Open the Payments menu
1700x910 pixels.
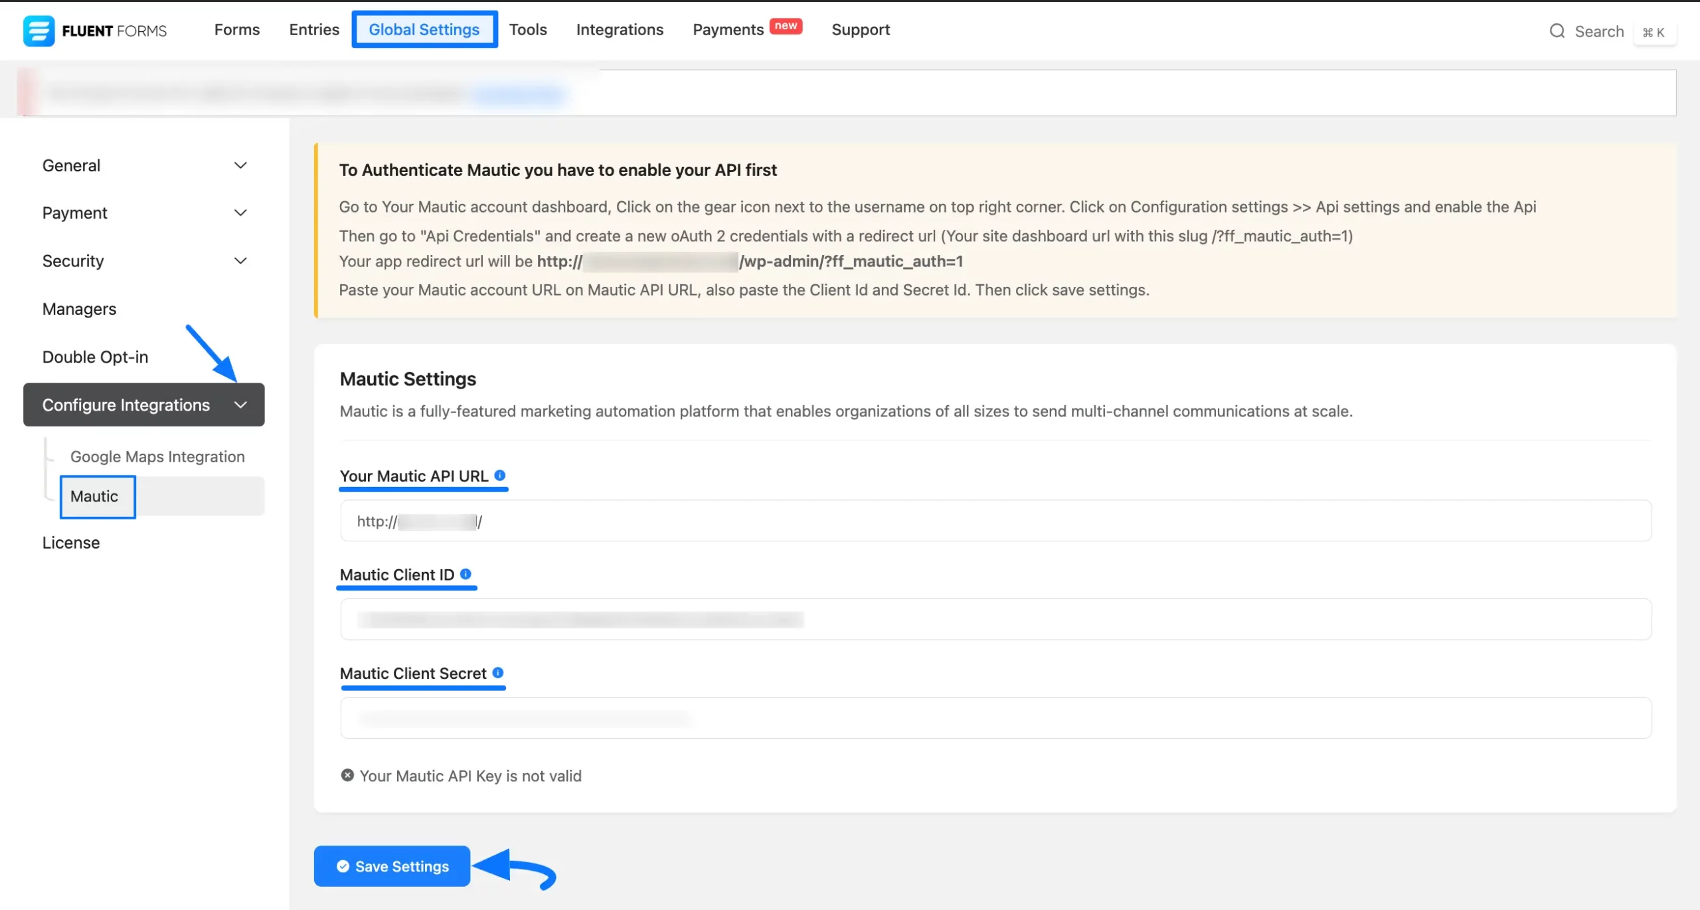[728, 29]
